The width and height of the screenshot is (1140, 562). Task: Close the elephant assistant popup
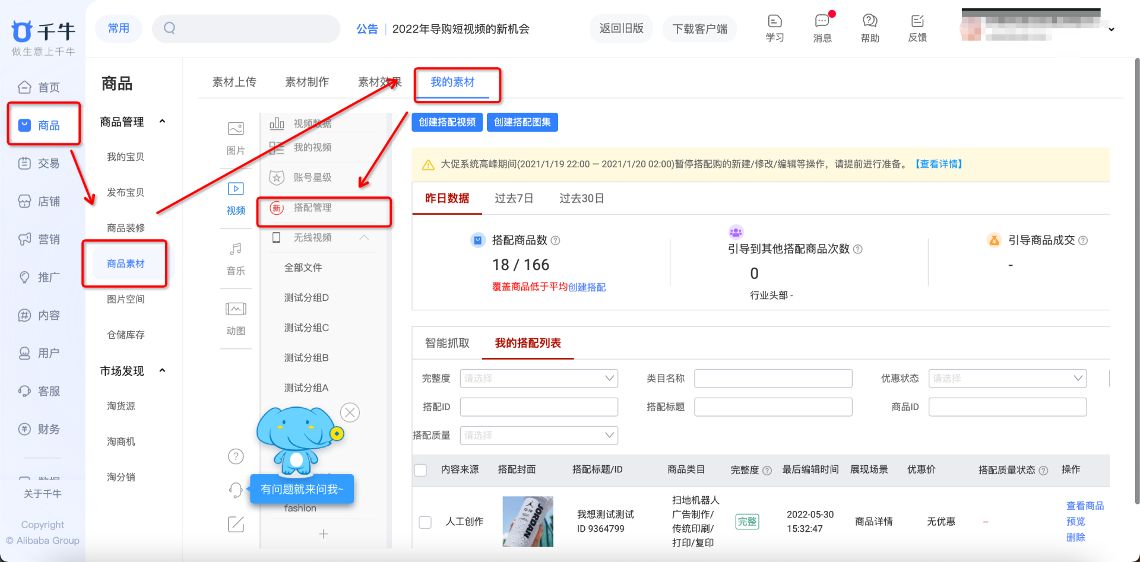click(x=350, y=412)
